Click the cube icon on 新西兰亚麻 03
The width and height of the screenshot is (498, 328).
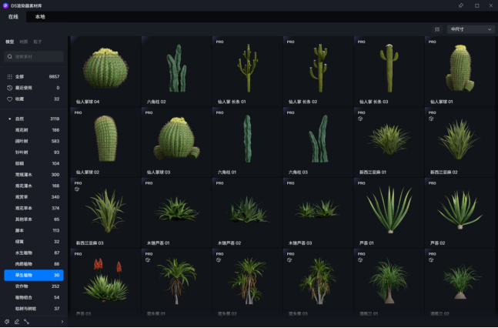(x=76, y=189)
